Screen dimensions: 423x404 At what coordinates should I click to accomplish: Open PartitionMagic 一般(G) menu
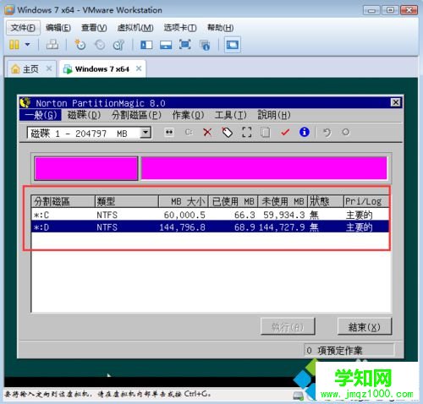point(41,115)
